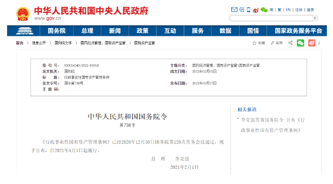Bookmark page with star 收藏 icon
The height and width of the screenshot is (184, 333).
pyautogui.click(x=259, y=43)
